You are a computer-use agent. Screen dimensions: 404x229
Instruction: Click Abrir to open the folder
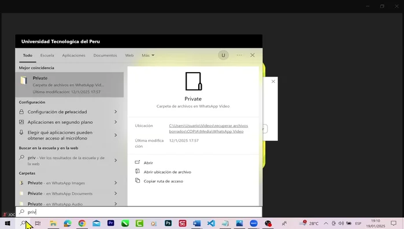pyautogui.click(x=148, y=163)
